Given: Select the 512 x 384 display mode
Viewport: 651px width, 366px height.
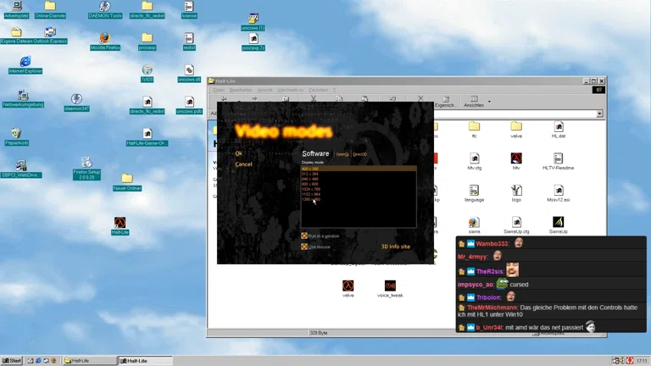Looking at the screenshot, I should [x=359, y=174].
